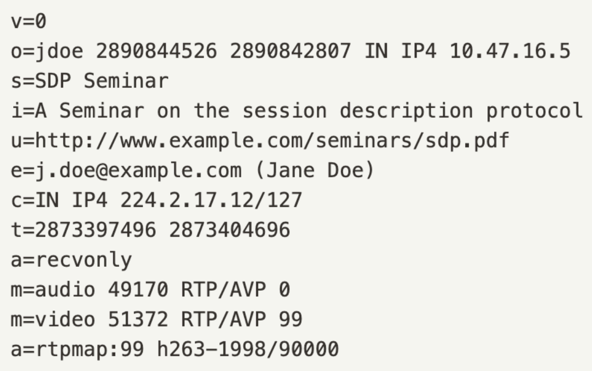Click session id 2890844526
This screenshot has height=371, width=592.
click(x=157, y=51)
